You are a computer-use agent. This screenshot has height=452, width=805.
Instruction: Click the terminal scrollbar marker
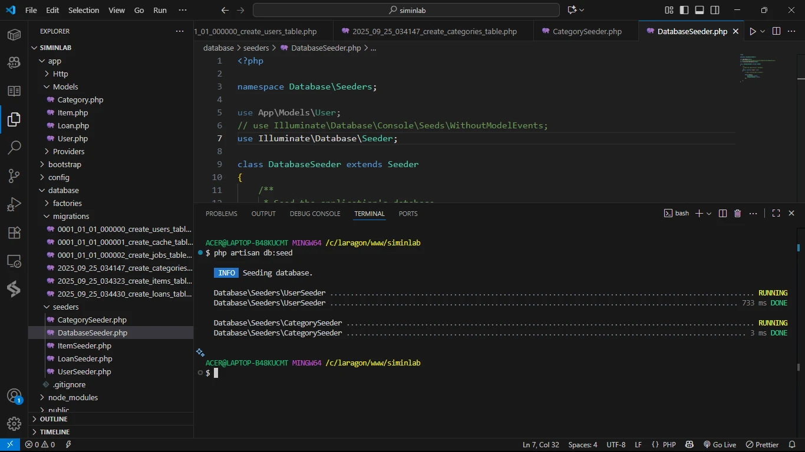point(799,248)
